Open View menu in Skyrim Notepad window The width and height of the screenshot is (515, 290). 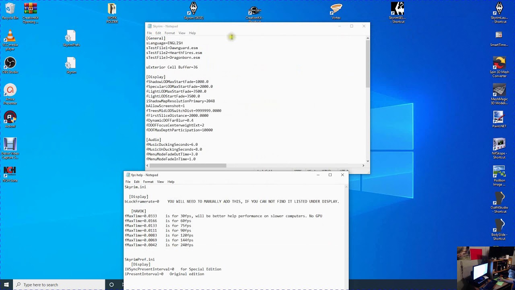point(182,33)
